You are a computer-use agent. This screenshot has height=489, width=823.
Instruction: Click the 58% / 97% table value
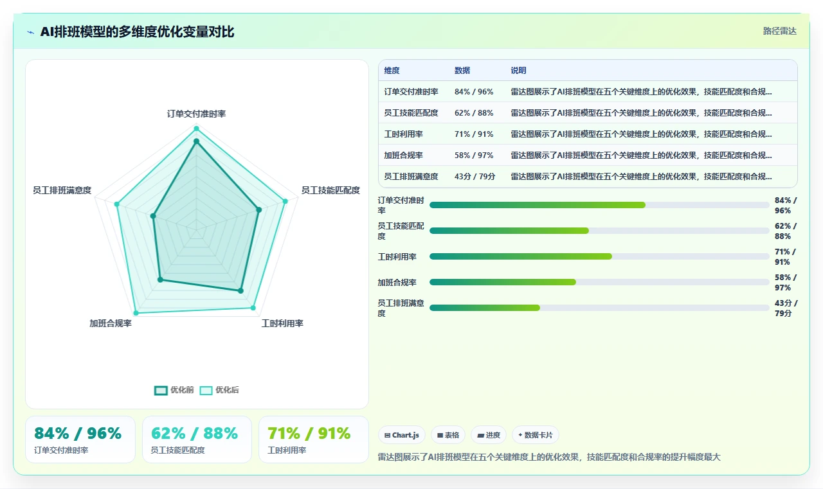point(474,156)
